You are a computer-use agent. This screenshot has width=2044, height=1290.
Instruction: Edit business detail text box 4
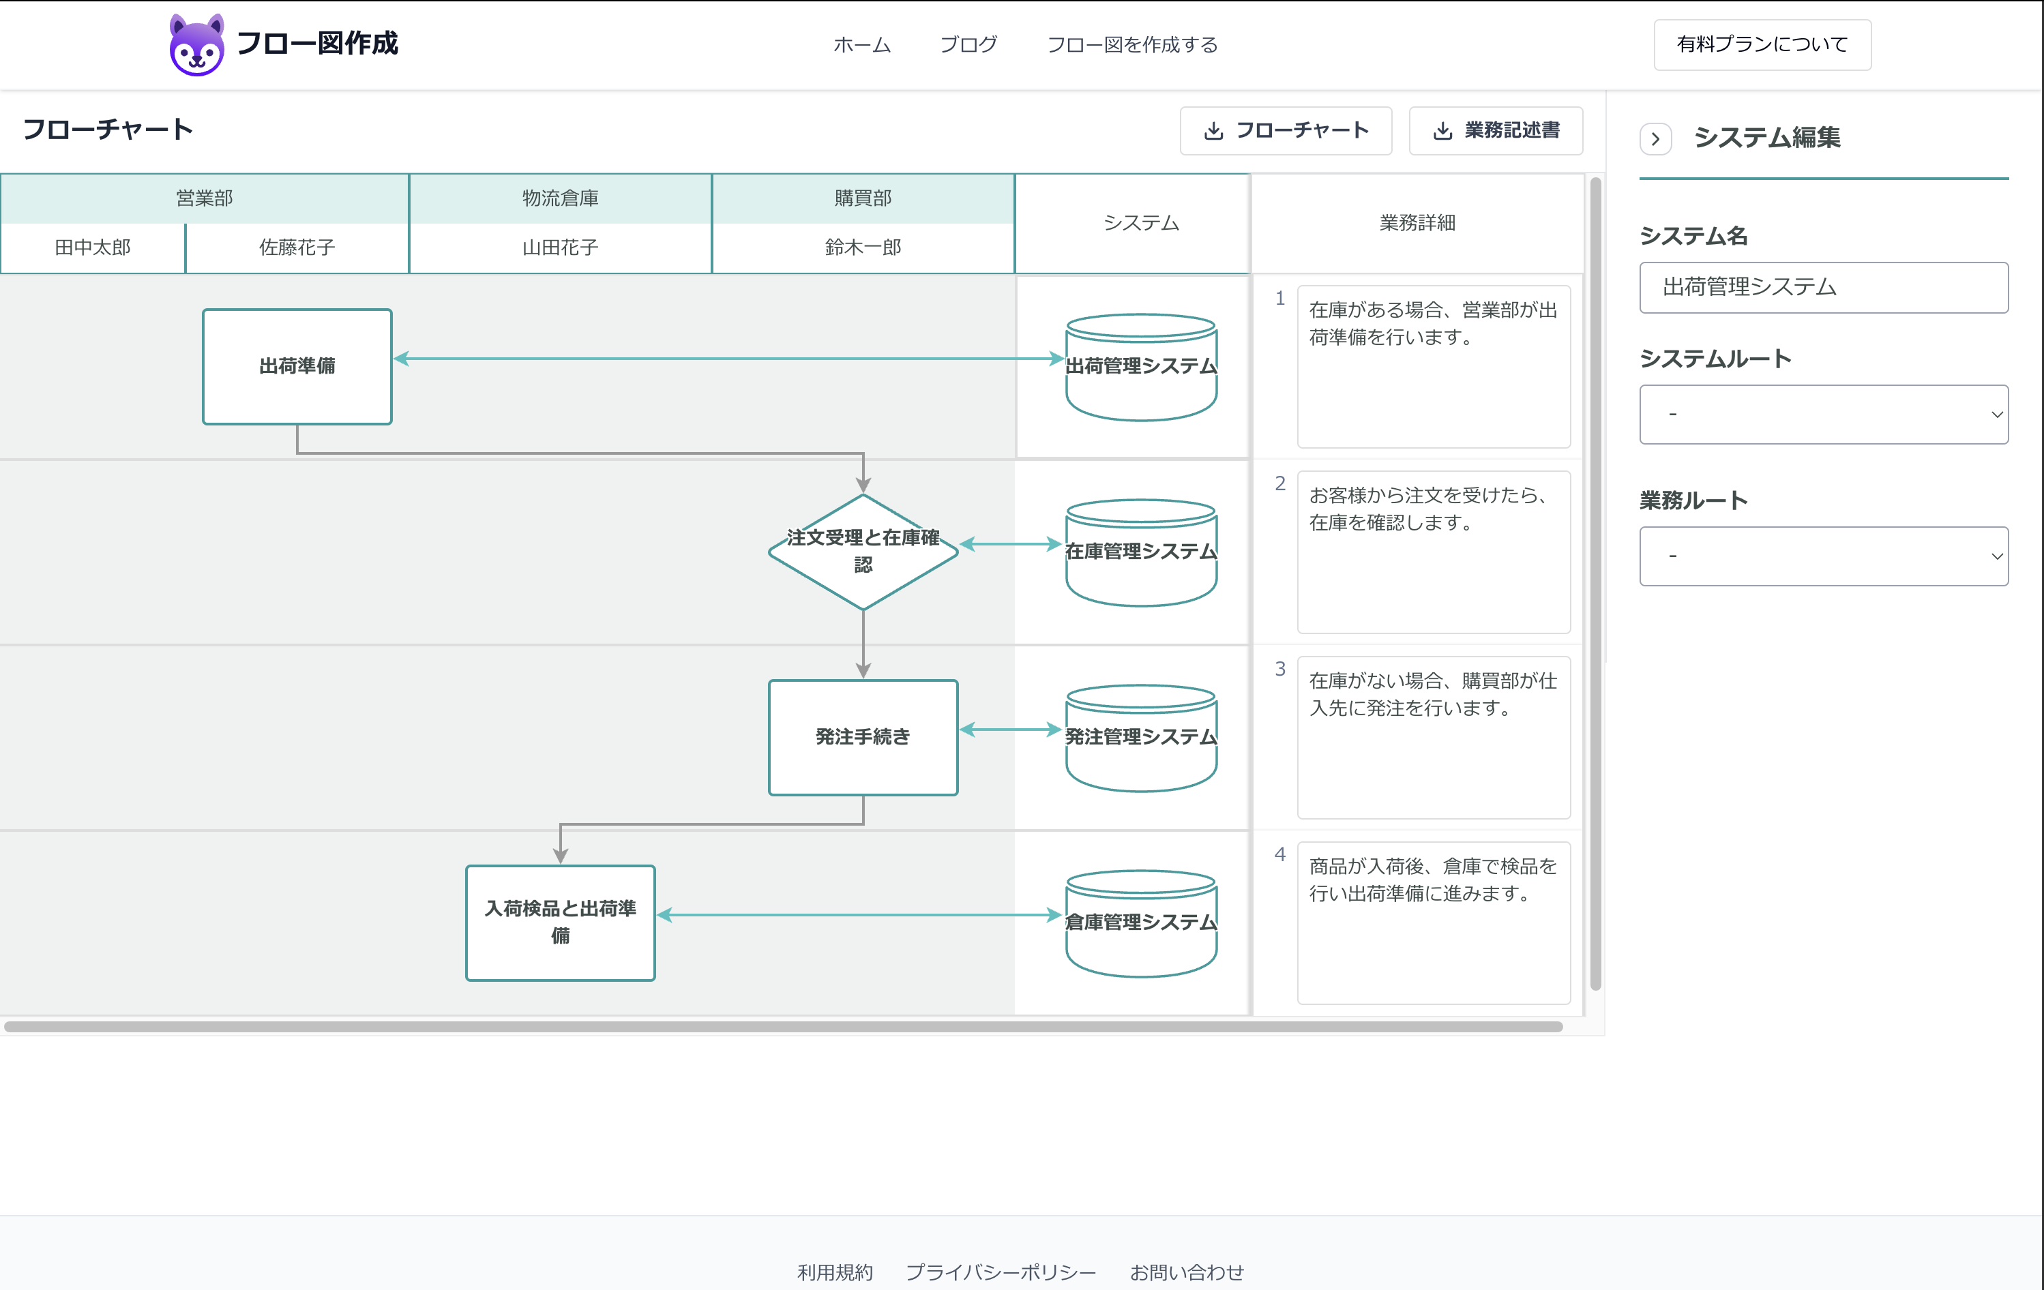[1434, 923]
